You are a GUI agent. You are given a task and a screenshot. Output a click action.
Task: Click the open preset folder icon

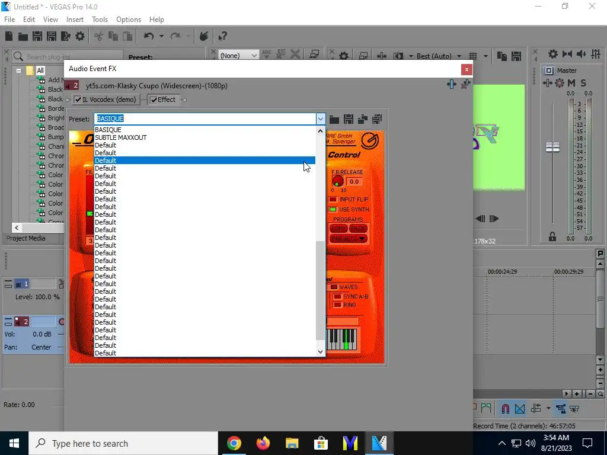pyautogui.click(x=334, y=119)
